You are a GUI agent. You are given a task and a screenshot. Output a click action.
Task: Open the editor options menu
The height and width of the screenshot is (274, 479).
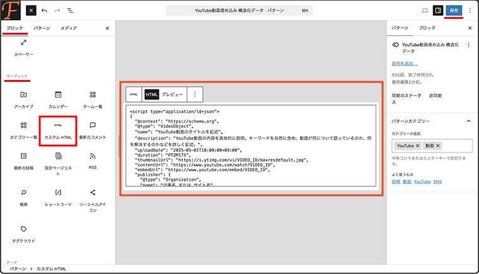[x=470, y=10]
